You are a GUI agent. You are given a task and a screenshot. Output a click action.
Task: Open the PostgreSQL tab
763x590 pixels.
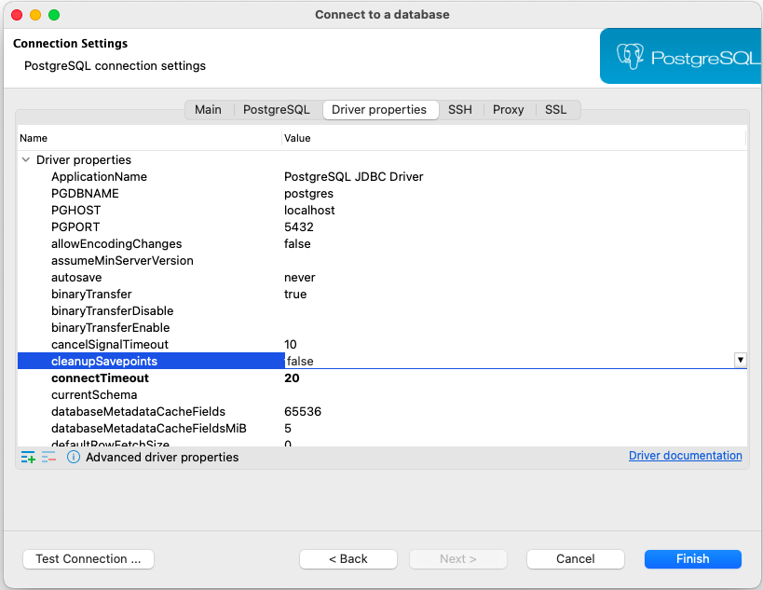[x=276, y=109]
